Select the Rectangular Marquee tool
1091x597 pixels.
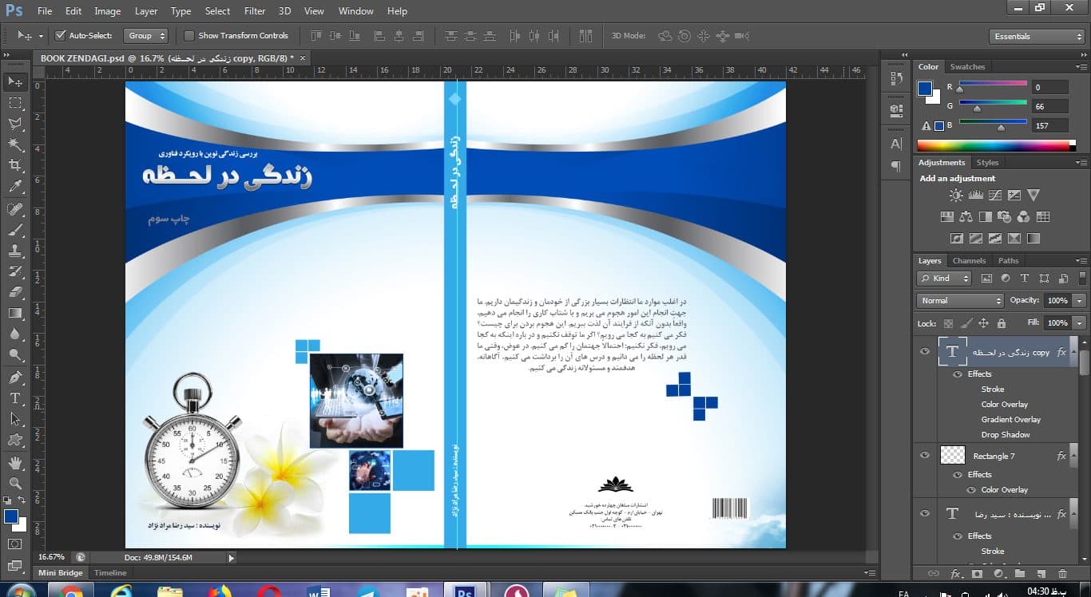15,103
